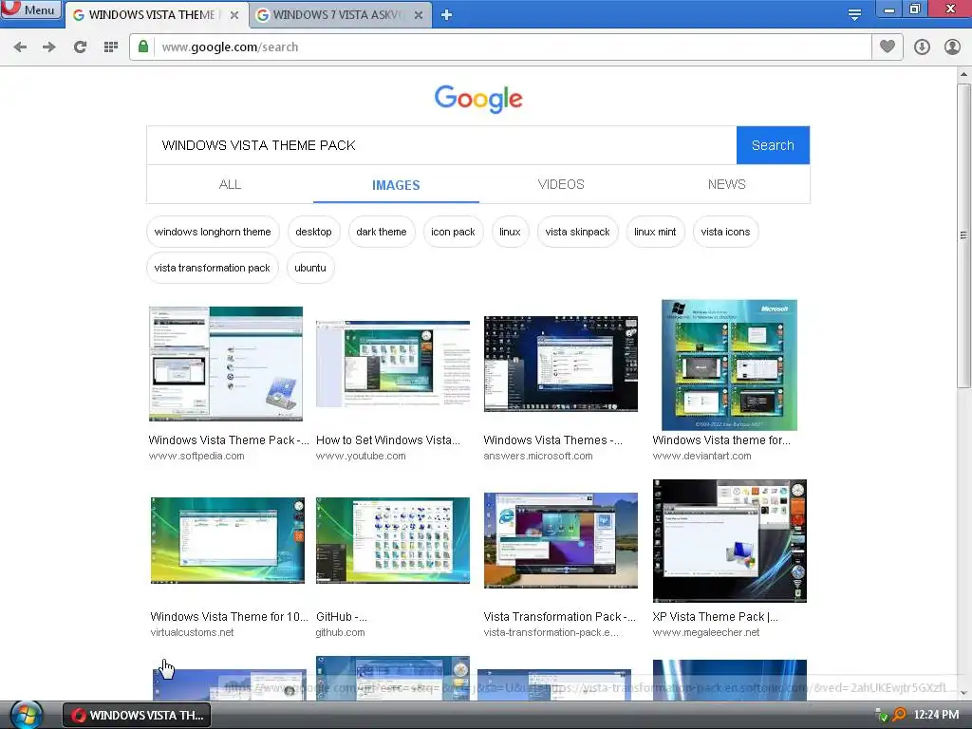Filter by icon pack chip

(x=453, y=232)
